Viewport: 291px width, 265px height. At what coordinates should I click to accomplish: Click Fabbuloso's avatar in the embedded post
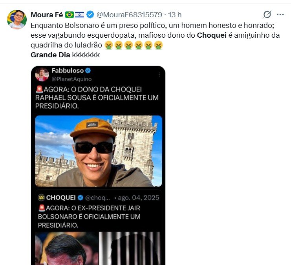42,74
